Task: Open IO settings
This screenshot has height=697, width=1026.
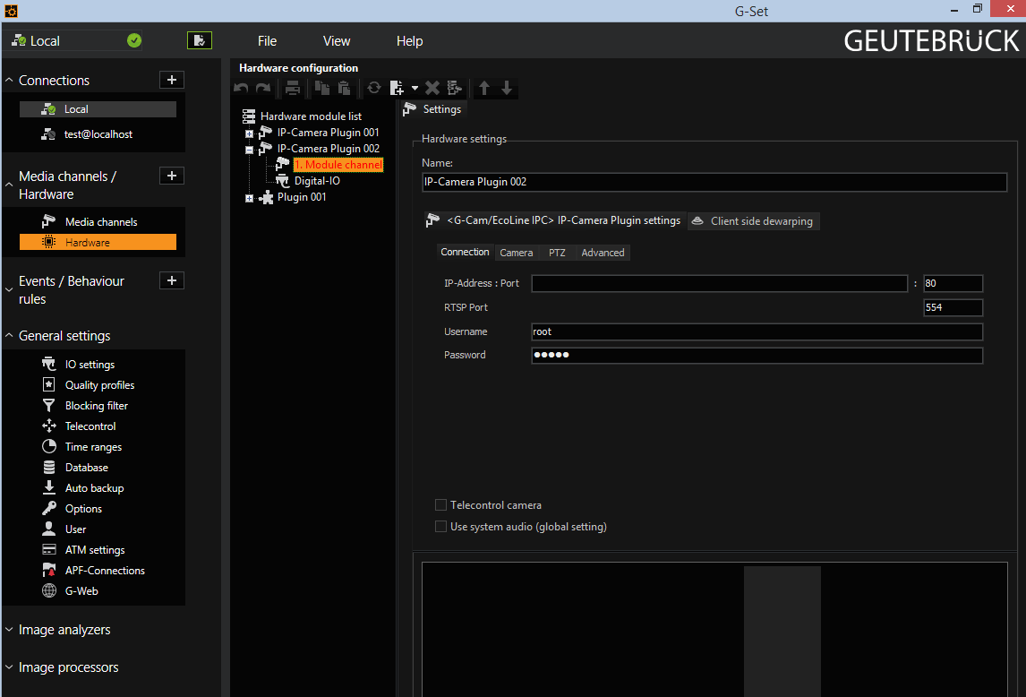Action: [90, 365]
